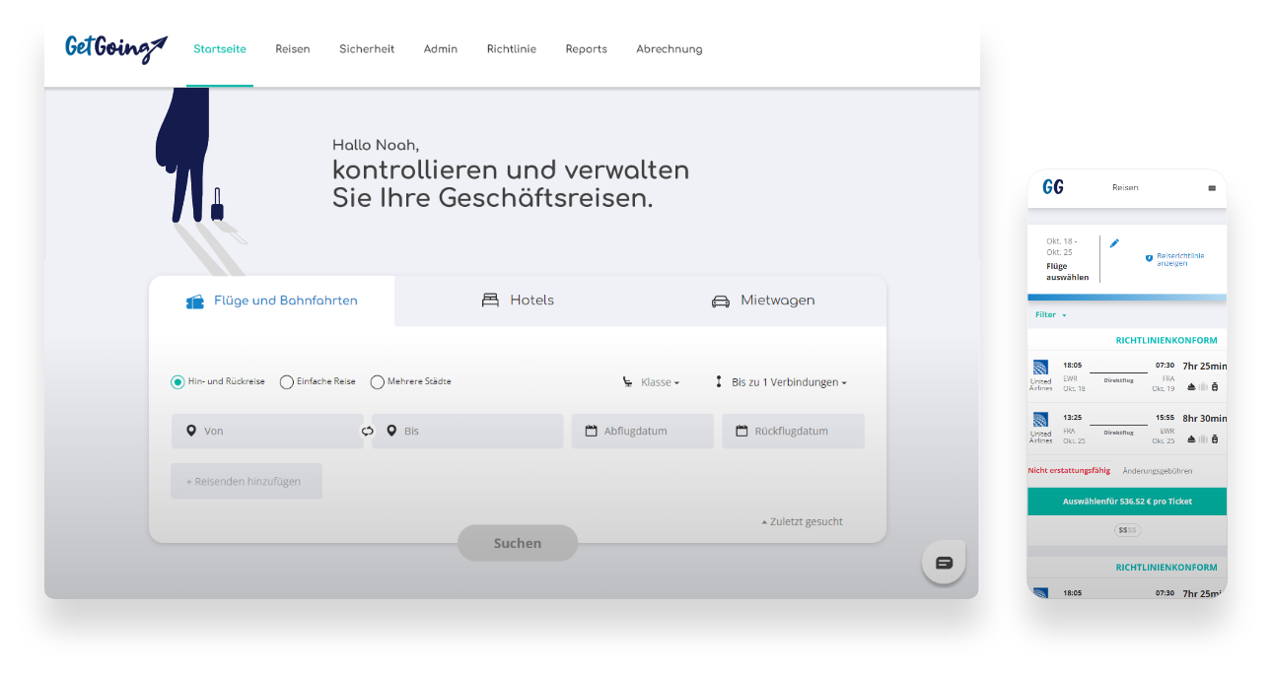Expand Zuletzt gesucht recent searches

coord(803,522)
